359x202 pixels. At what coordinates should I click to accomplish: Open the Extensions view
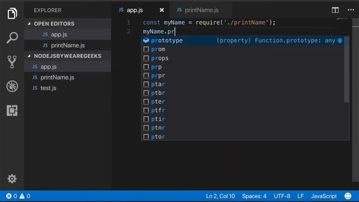pos(12,111)
